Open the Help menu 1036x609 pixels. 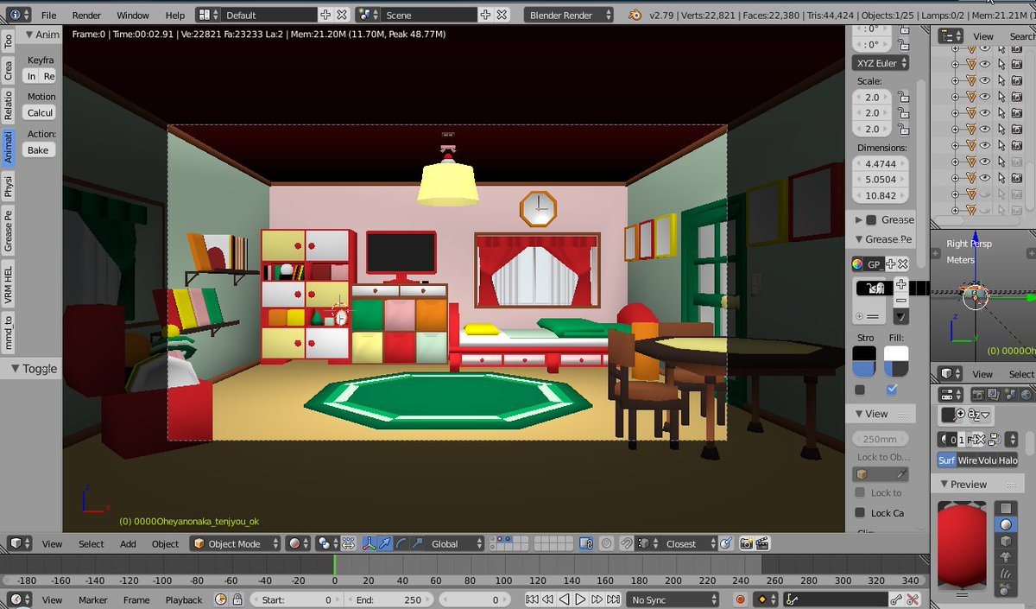175,15
